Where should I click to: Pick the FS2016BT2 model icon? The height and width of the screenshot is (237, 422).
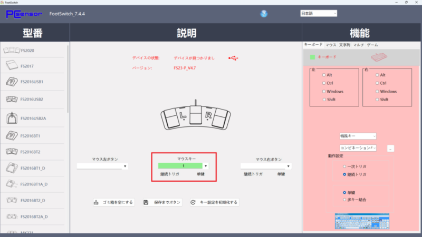(x=12, y=152)
